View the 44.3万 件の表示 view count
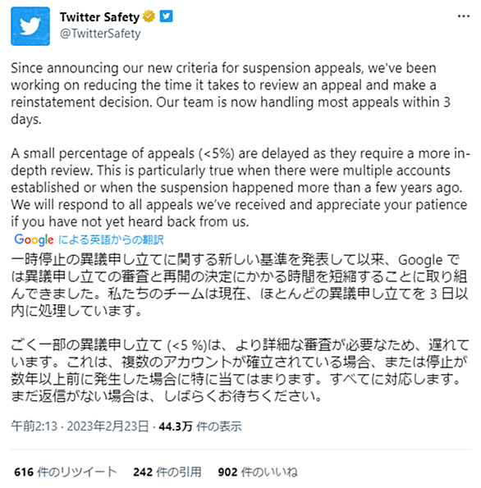Screen dimensions: 481x488 [x=200, y=426]
